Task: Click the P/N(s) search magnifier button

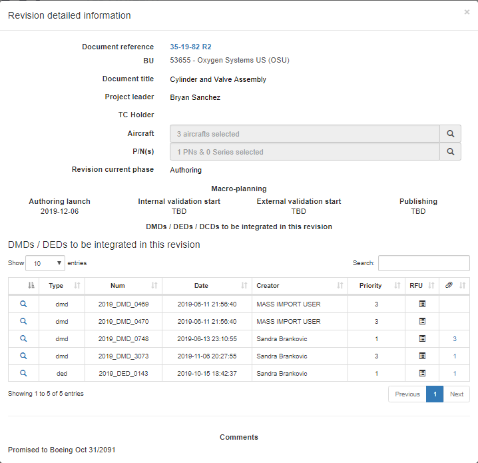Action: pos(451,152)
